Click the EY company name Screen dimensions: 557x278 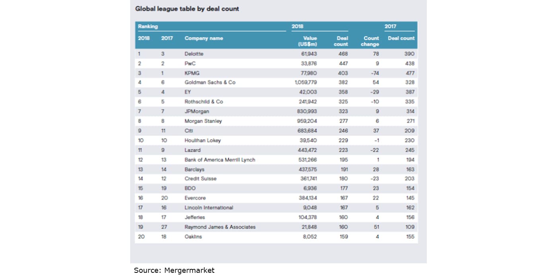point(188,92)
